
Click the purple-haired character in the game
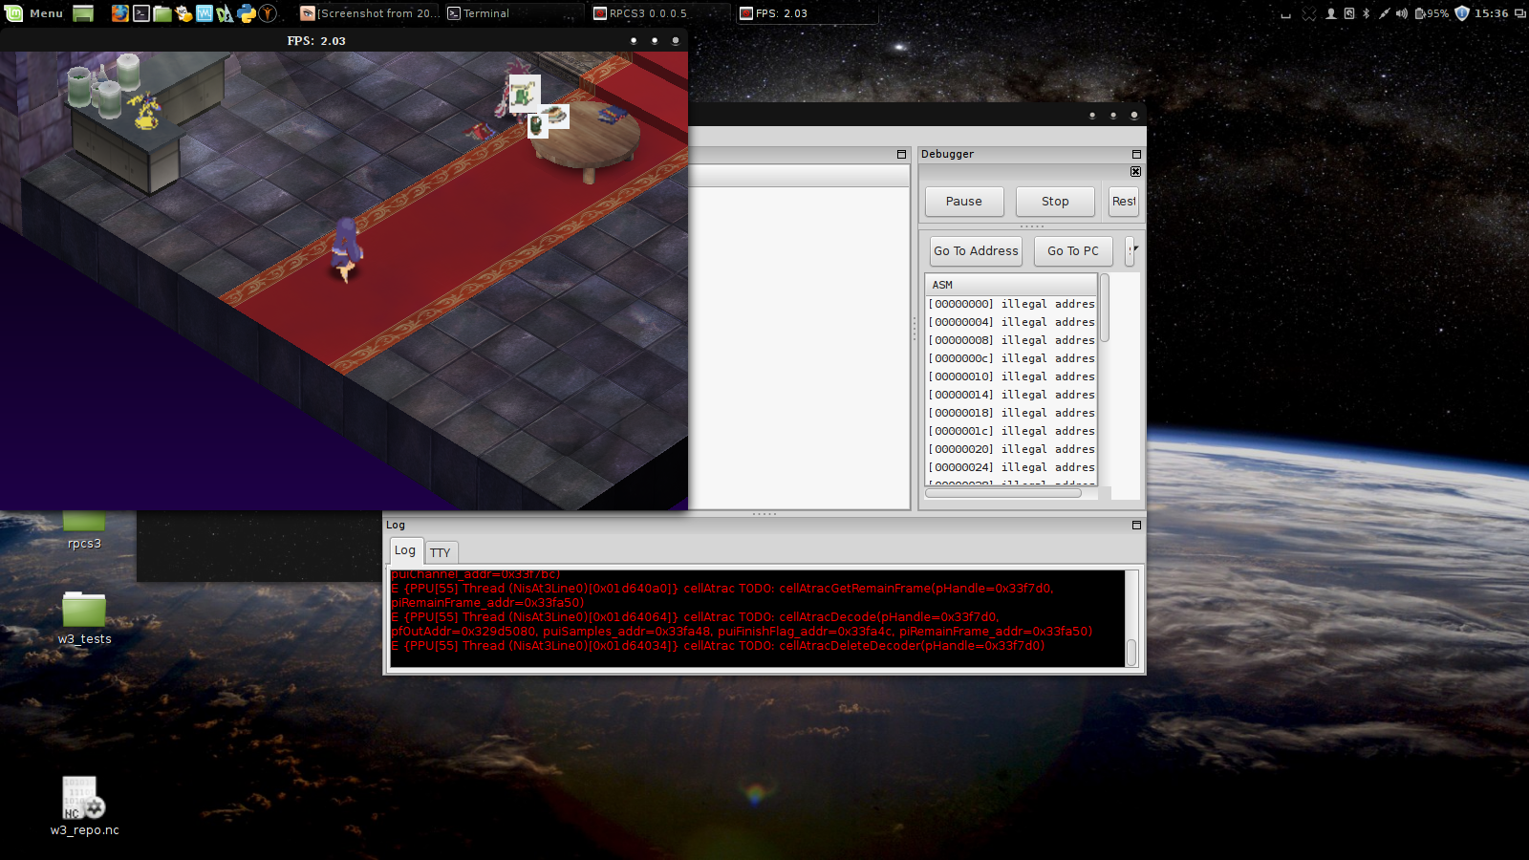tap(346, 249)
